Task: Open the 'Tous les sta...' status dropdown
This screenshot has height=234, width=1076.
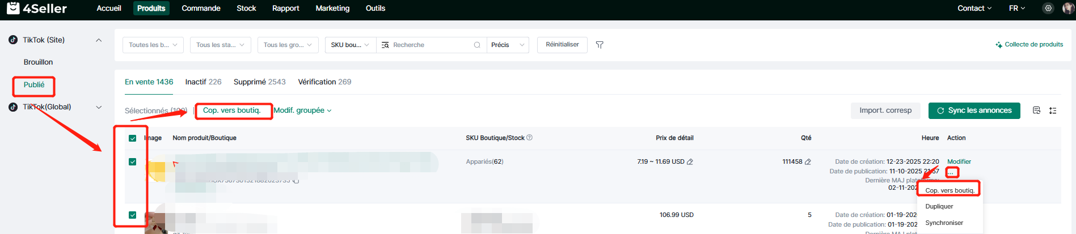Action: point(220,45)
